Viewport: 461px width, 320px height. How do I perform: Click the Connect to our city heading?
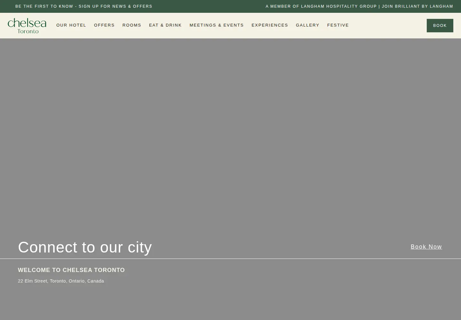point(85,247)
